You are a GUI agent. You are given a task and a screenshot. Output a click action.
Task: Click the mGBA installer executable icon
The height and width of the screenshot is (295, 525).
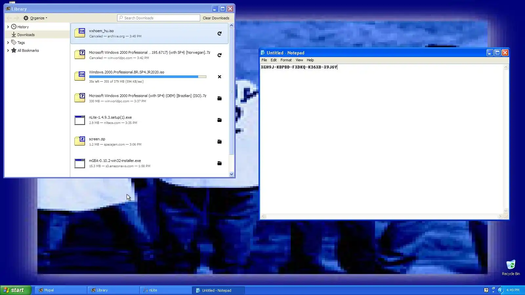click(80, 163)
